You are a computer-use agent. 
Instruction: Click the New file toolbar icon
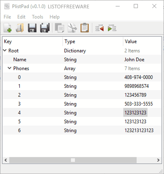coord(8,28)
